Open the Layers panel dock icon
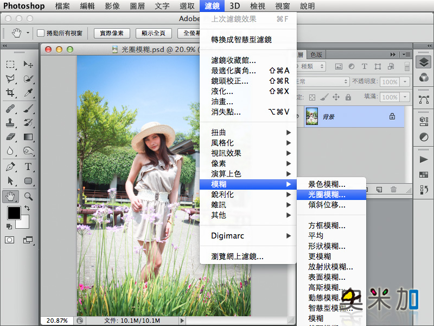Screen dimensions: 434x326 [x=424, y=62]
